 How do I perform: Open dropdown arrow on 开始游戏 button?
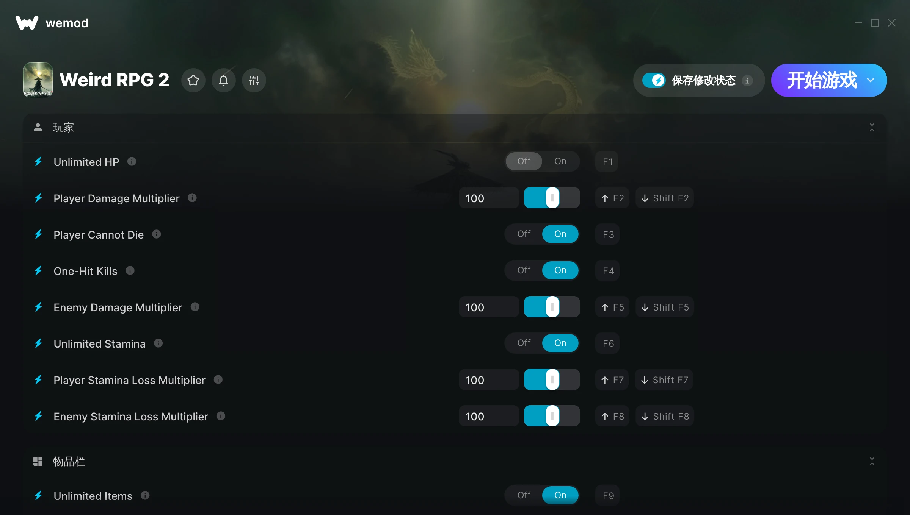tap(871, 80)
